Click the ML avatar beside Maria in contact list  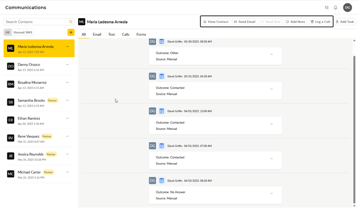(x=11, y=49)
